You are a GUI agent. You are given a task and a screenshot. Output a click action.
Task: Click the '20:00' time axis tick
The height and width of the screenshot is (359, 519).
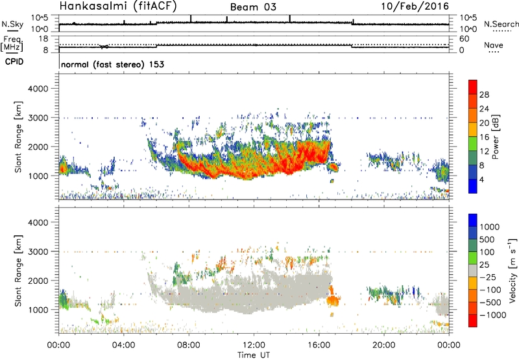coord(384,345)
